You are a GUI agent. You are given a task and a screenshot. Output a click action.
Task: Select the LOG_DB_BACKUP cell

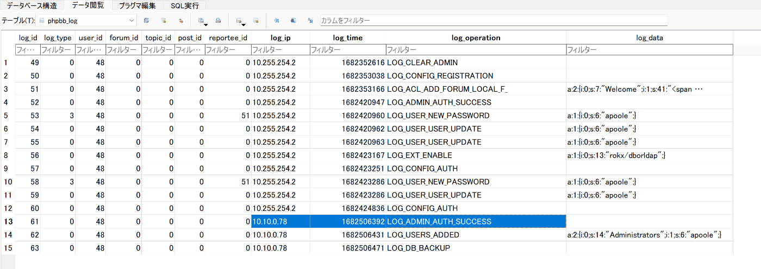point(476,248)
